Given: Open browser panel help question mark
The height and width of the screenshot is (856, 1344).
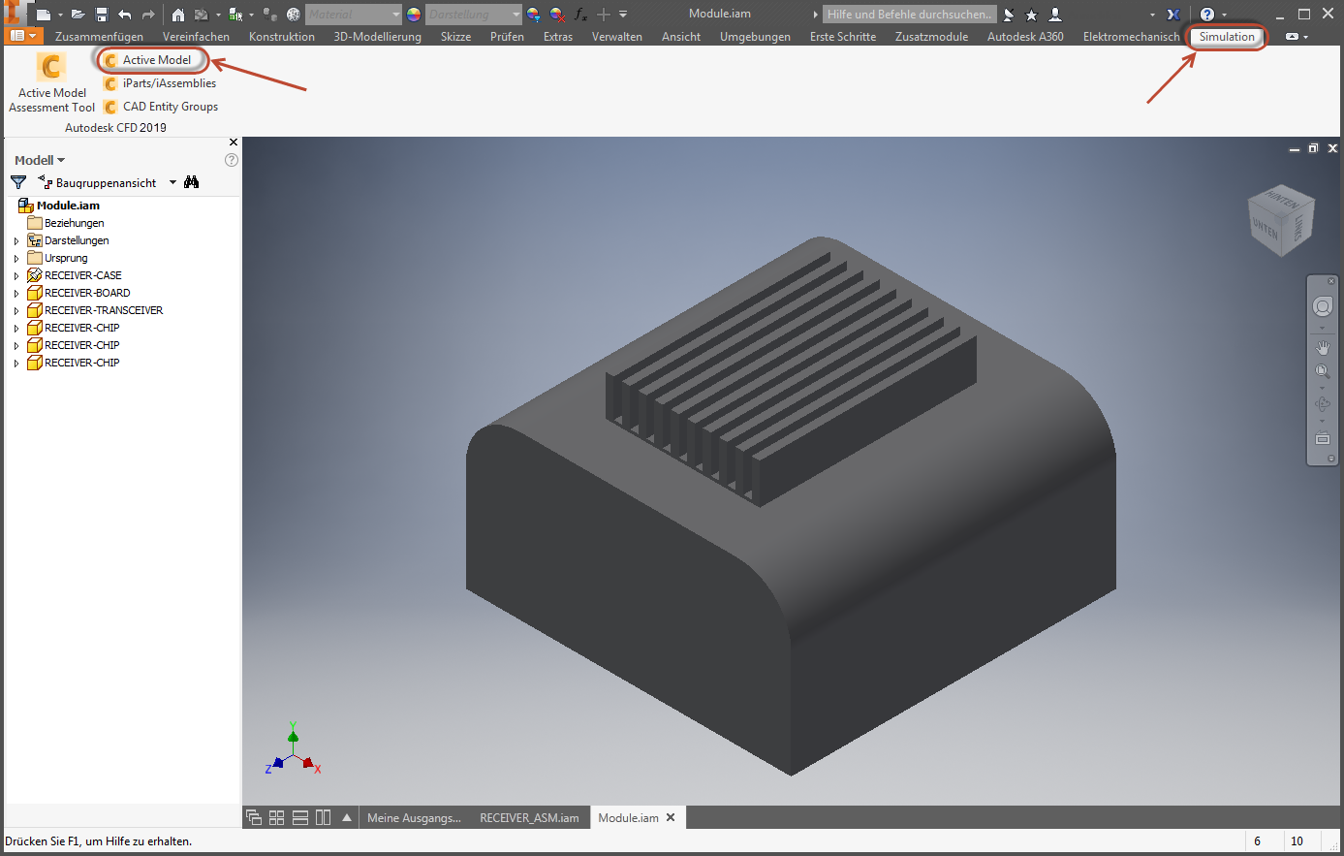Looking at the screenshot, I should (232, 160).
